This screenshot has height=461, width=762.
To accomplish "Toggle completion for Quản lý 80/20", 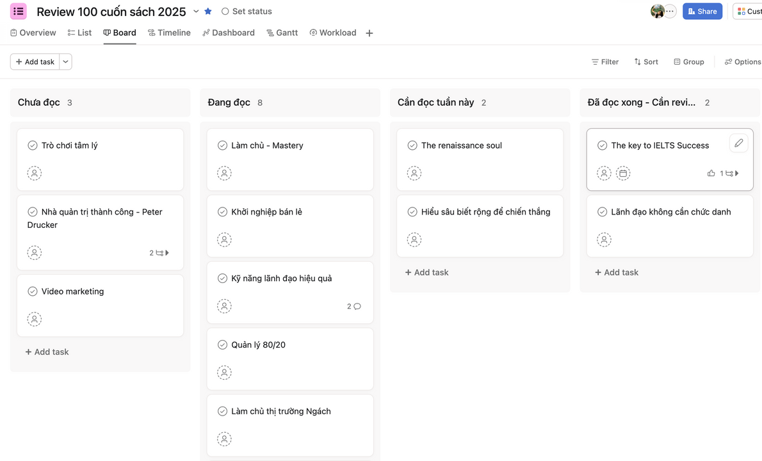I will [223, 345].
